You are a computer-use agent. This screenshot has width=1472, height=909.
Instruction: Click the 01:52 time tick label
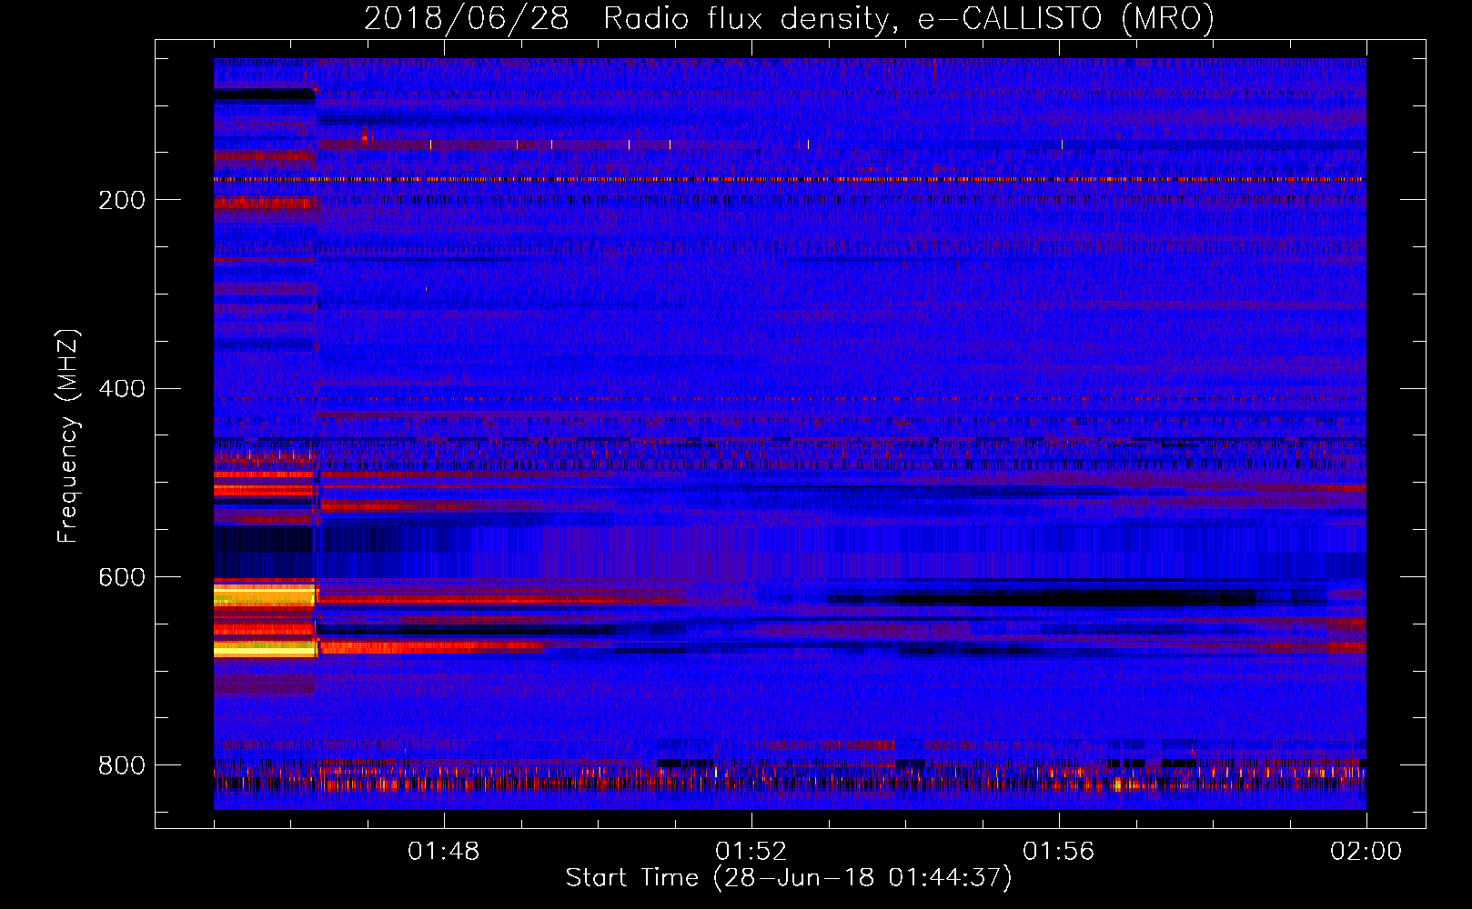click(x=751, y=852)
